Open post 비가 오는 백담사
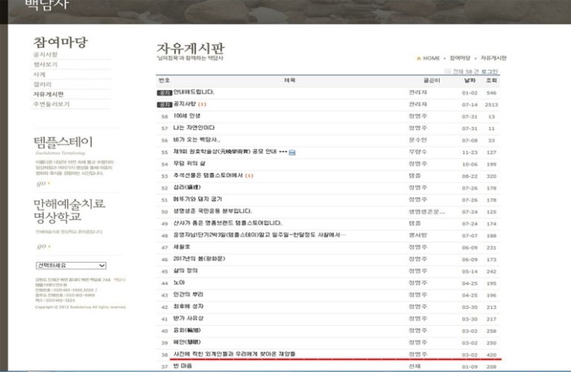 tap(196, 140)
